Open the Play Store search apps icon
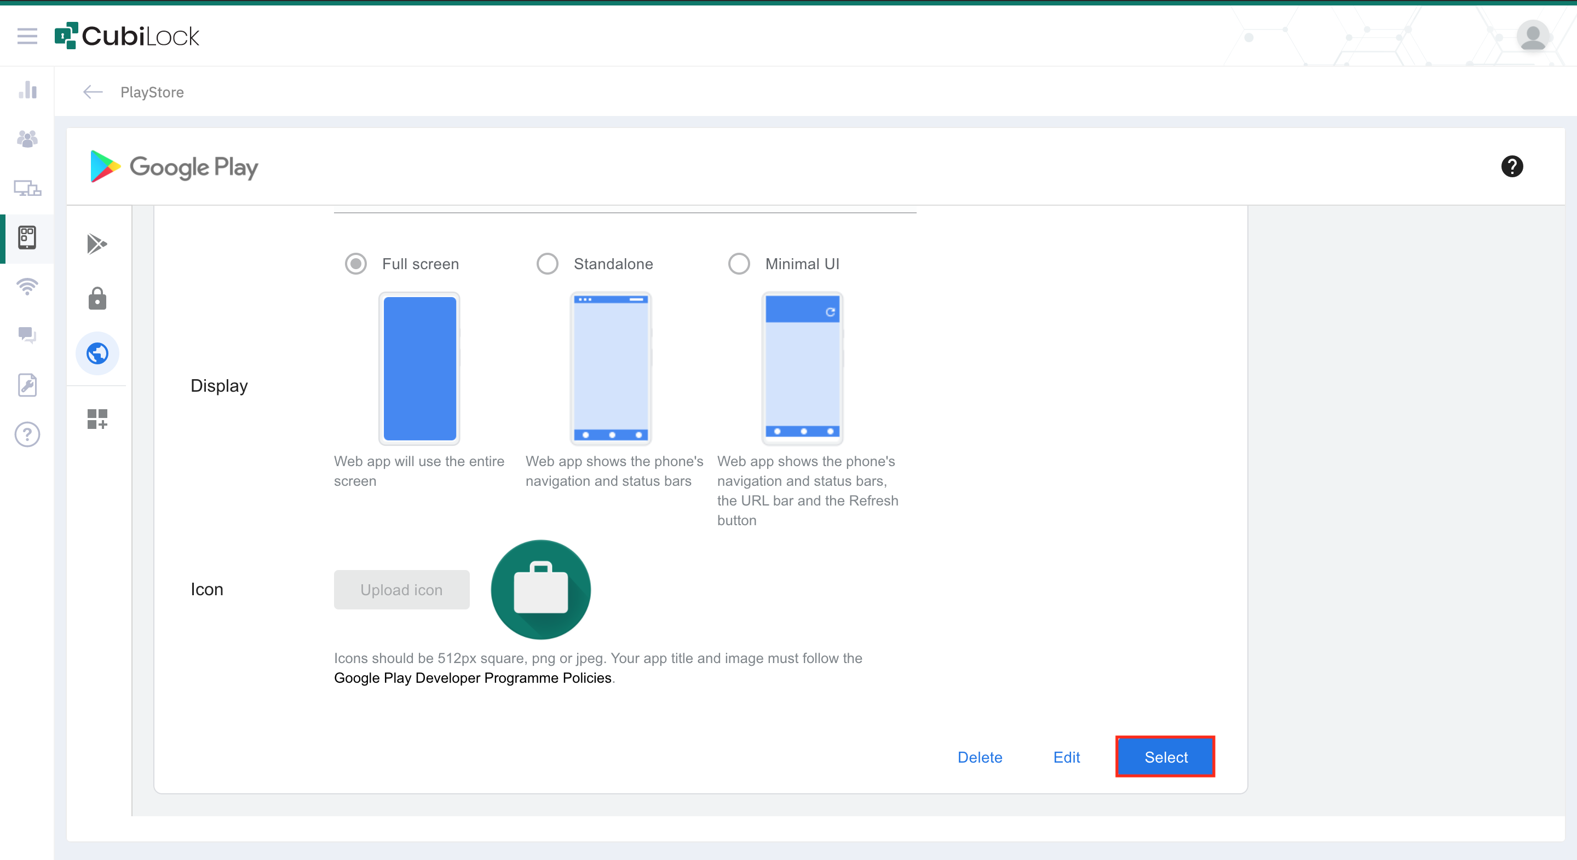1577x860 pixels. 97,244
